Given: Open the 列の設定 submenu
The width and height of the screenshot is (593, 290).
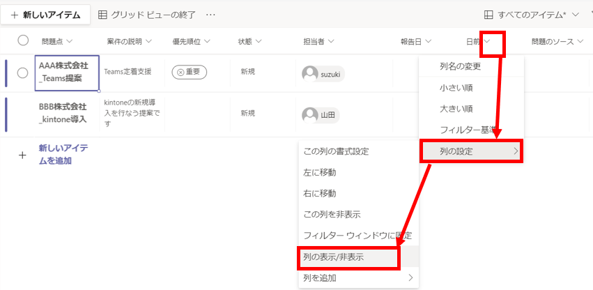Looking at the screenshot, I should point(471,152).
